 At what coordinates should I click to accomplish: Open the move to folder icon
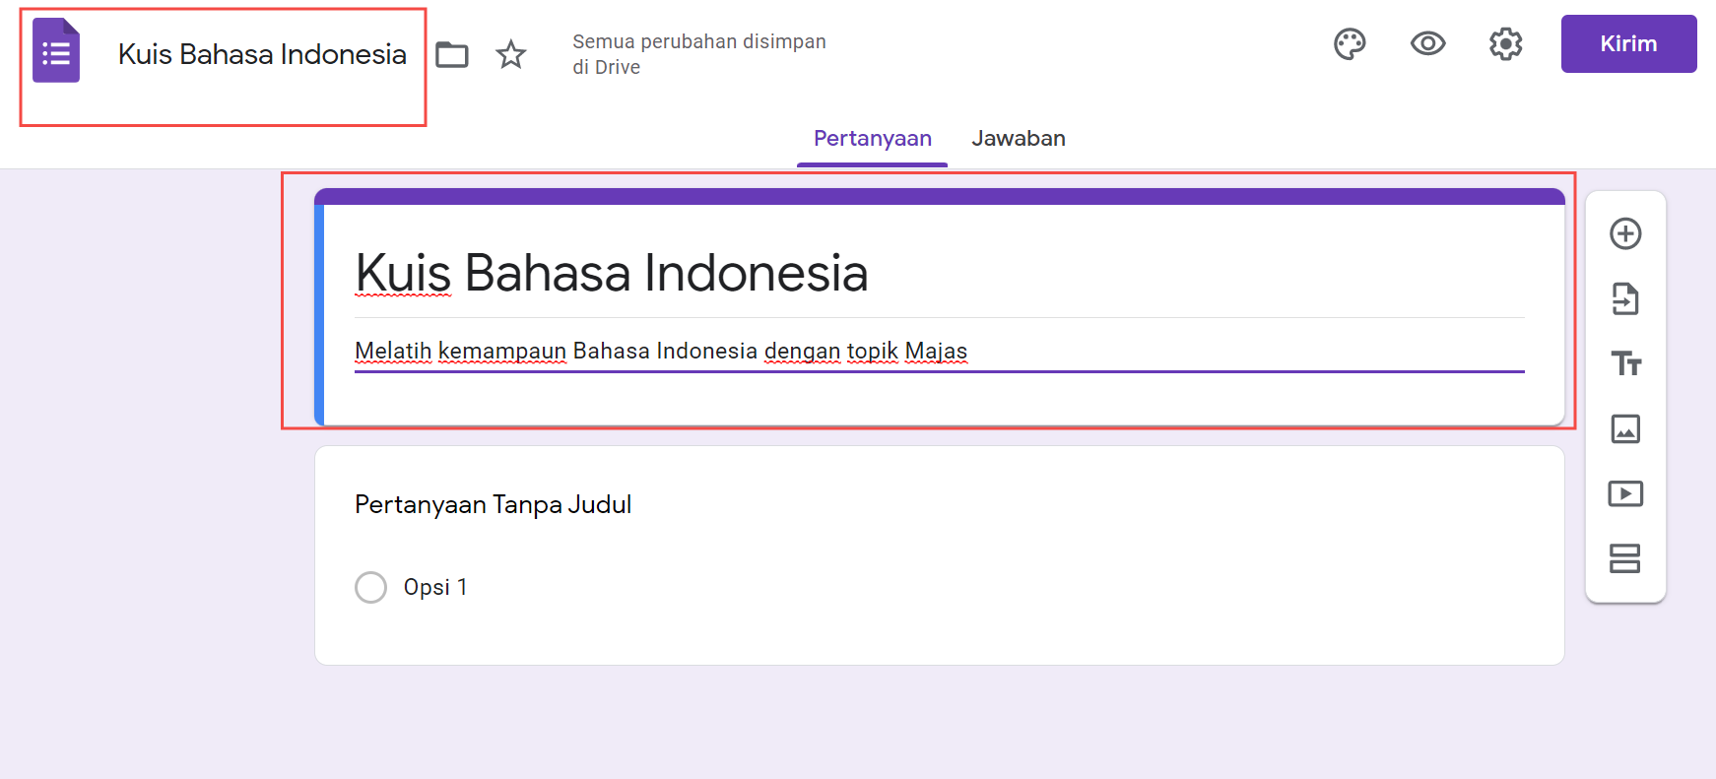point(452,54)
